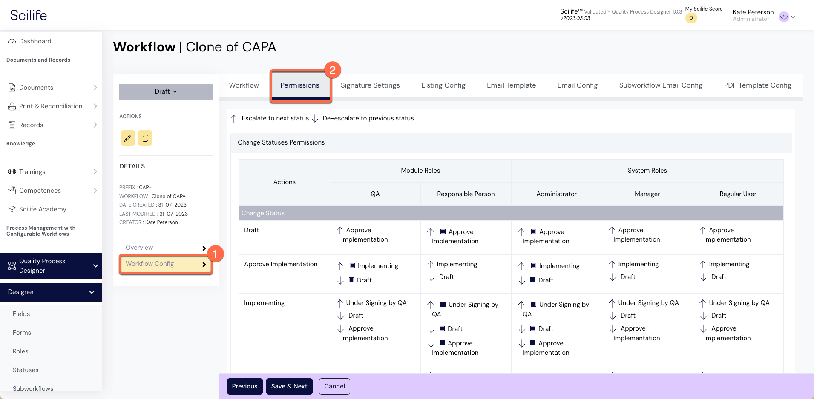Click the pencil edit action icon
814x399 pixels.
click(x=127, y=138)
